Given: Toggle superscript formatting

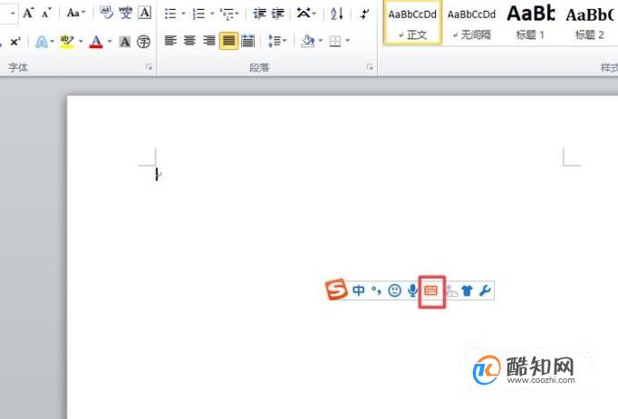Looking at the screenshot, I should tap(15, 42).
